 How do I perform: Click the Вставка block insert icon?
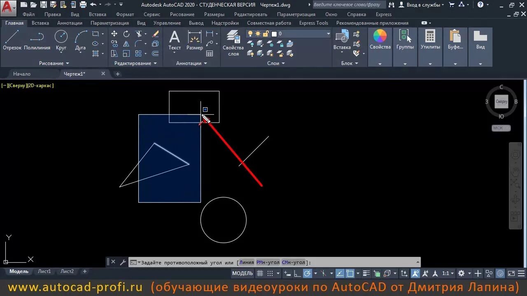(x=342, y=40)
